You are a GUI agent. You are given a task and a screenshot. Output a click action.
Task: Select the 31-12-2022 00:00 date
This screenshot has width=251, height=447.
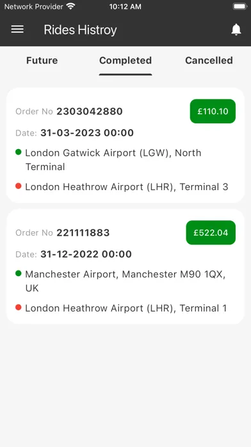[x=86, y=254]
